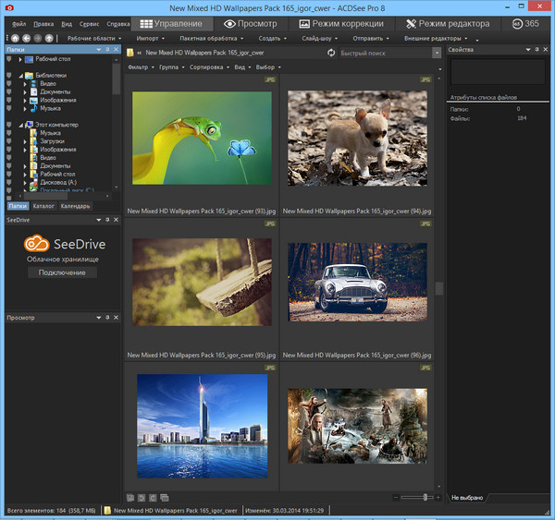Open the Сервис menu
Image resolution: width=555 pixels, height=520 pixels.
tap(90, 23)
